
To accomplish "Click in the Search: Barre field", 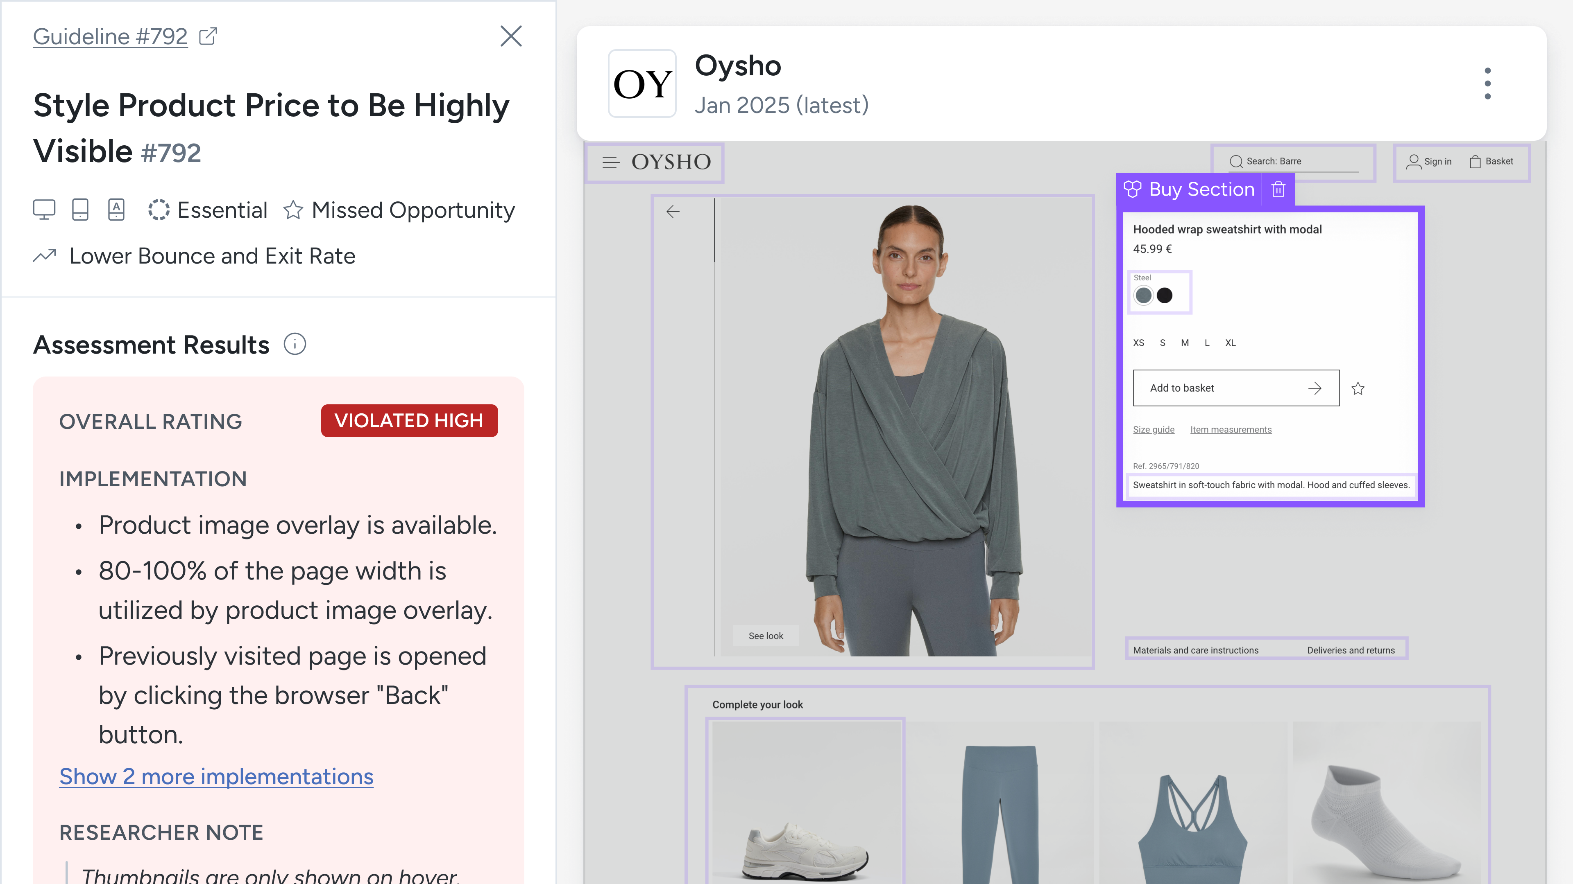I will click(x=1293, y=162).
